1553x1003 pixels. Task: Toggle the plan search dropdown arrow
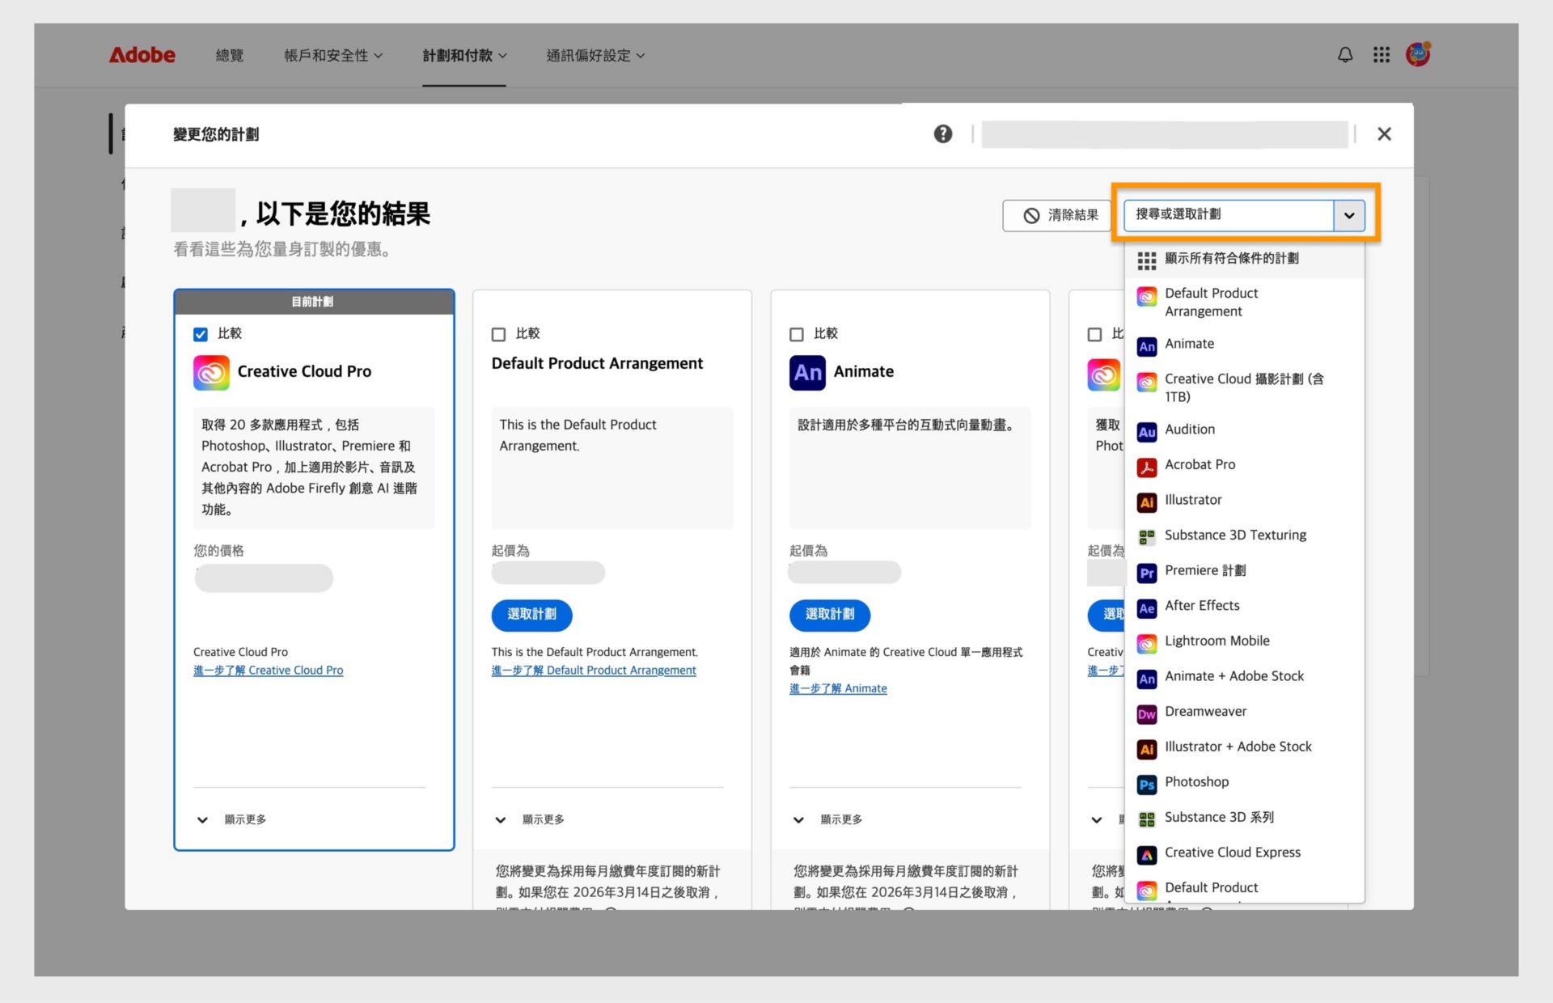pos(1348,215)
